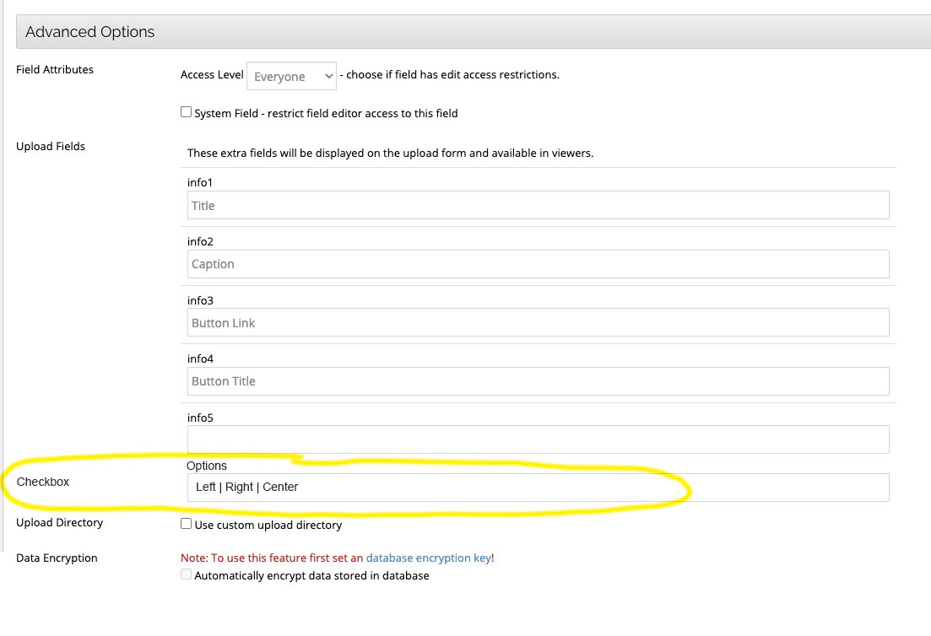Click the Options label above the options field
Viewport: 931px width, 636px height.
(x=207, y=466)
